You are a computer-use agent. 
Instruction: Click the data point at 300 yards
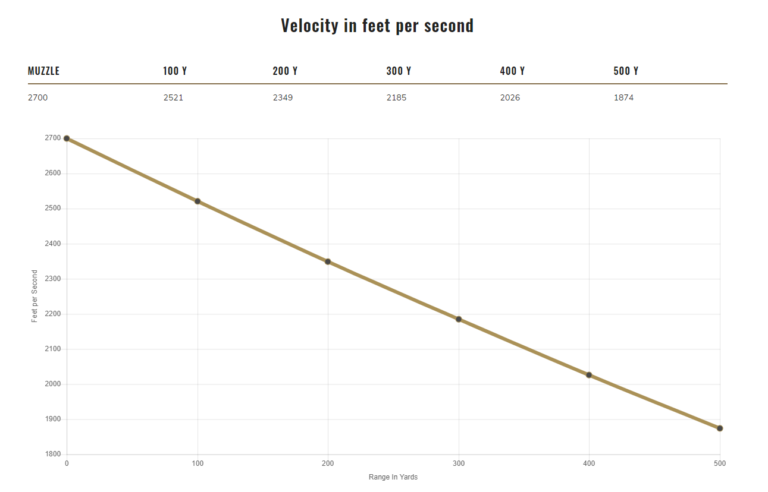pyautogui.click(x=459, y=319)
